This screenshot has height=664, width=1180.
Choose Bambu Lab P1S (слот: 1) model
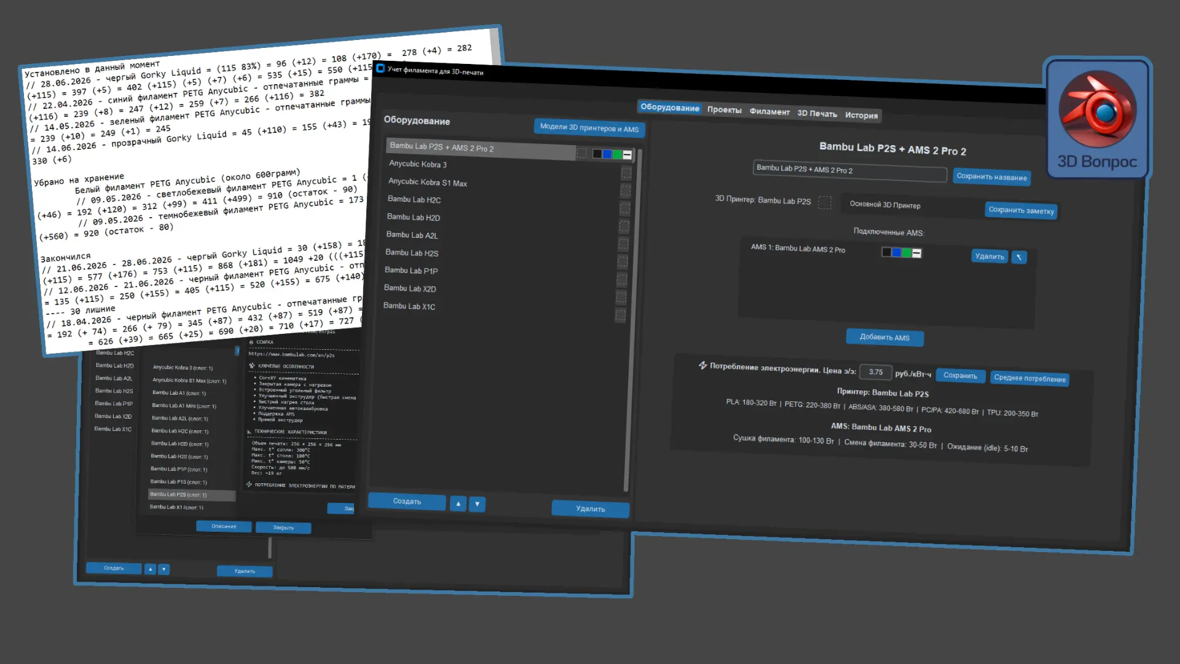179,482
